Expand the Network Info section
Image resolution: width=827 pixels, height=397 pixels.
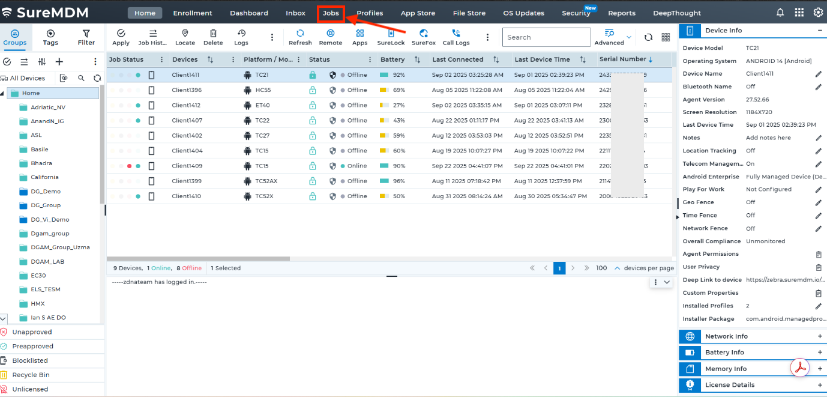[820, 336]
